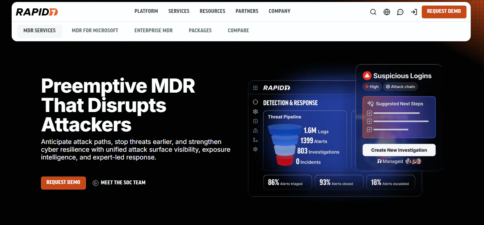
Task: Open the search magnifier icon
Action: point(373,12)
